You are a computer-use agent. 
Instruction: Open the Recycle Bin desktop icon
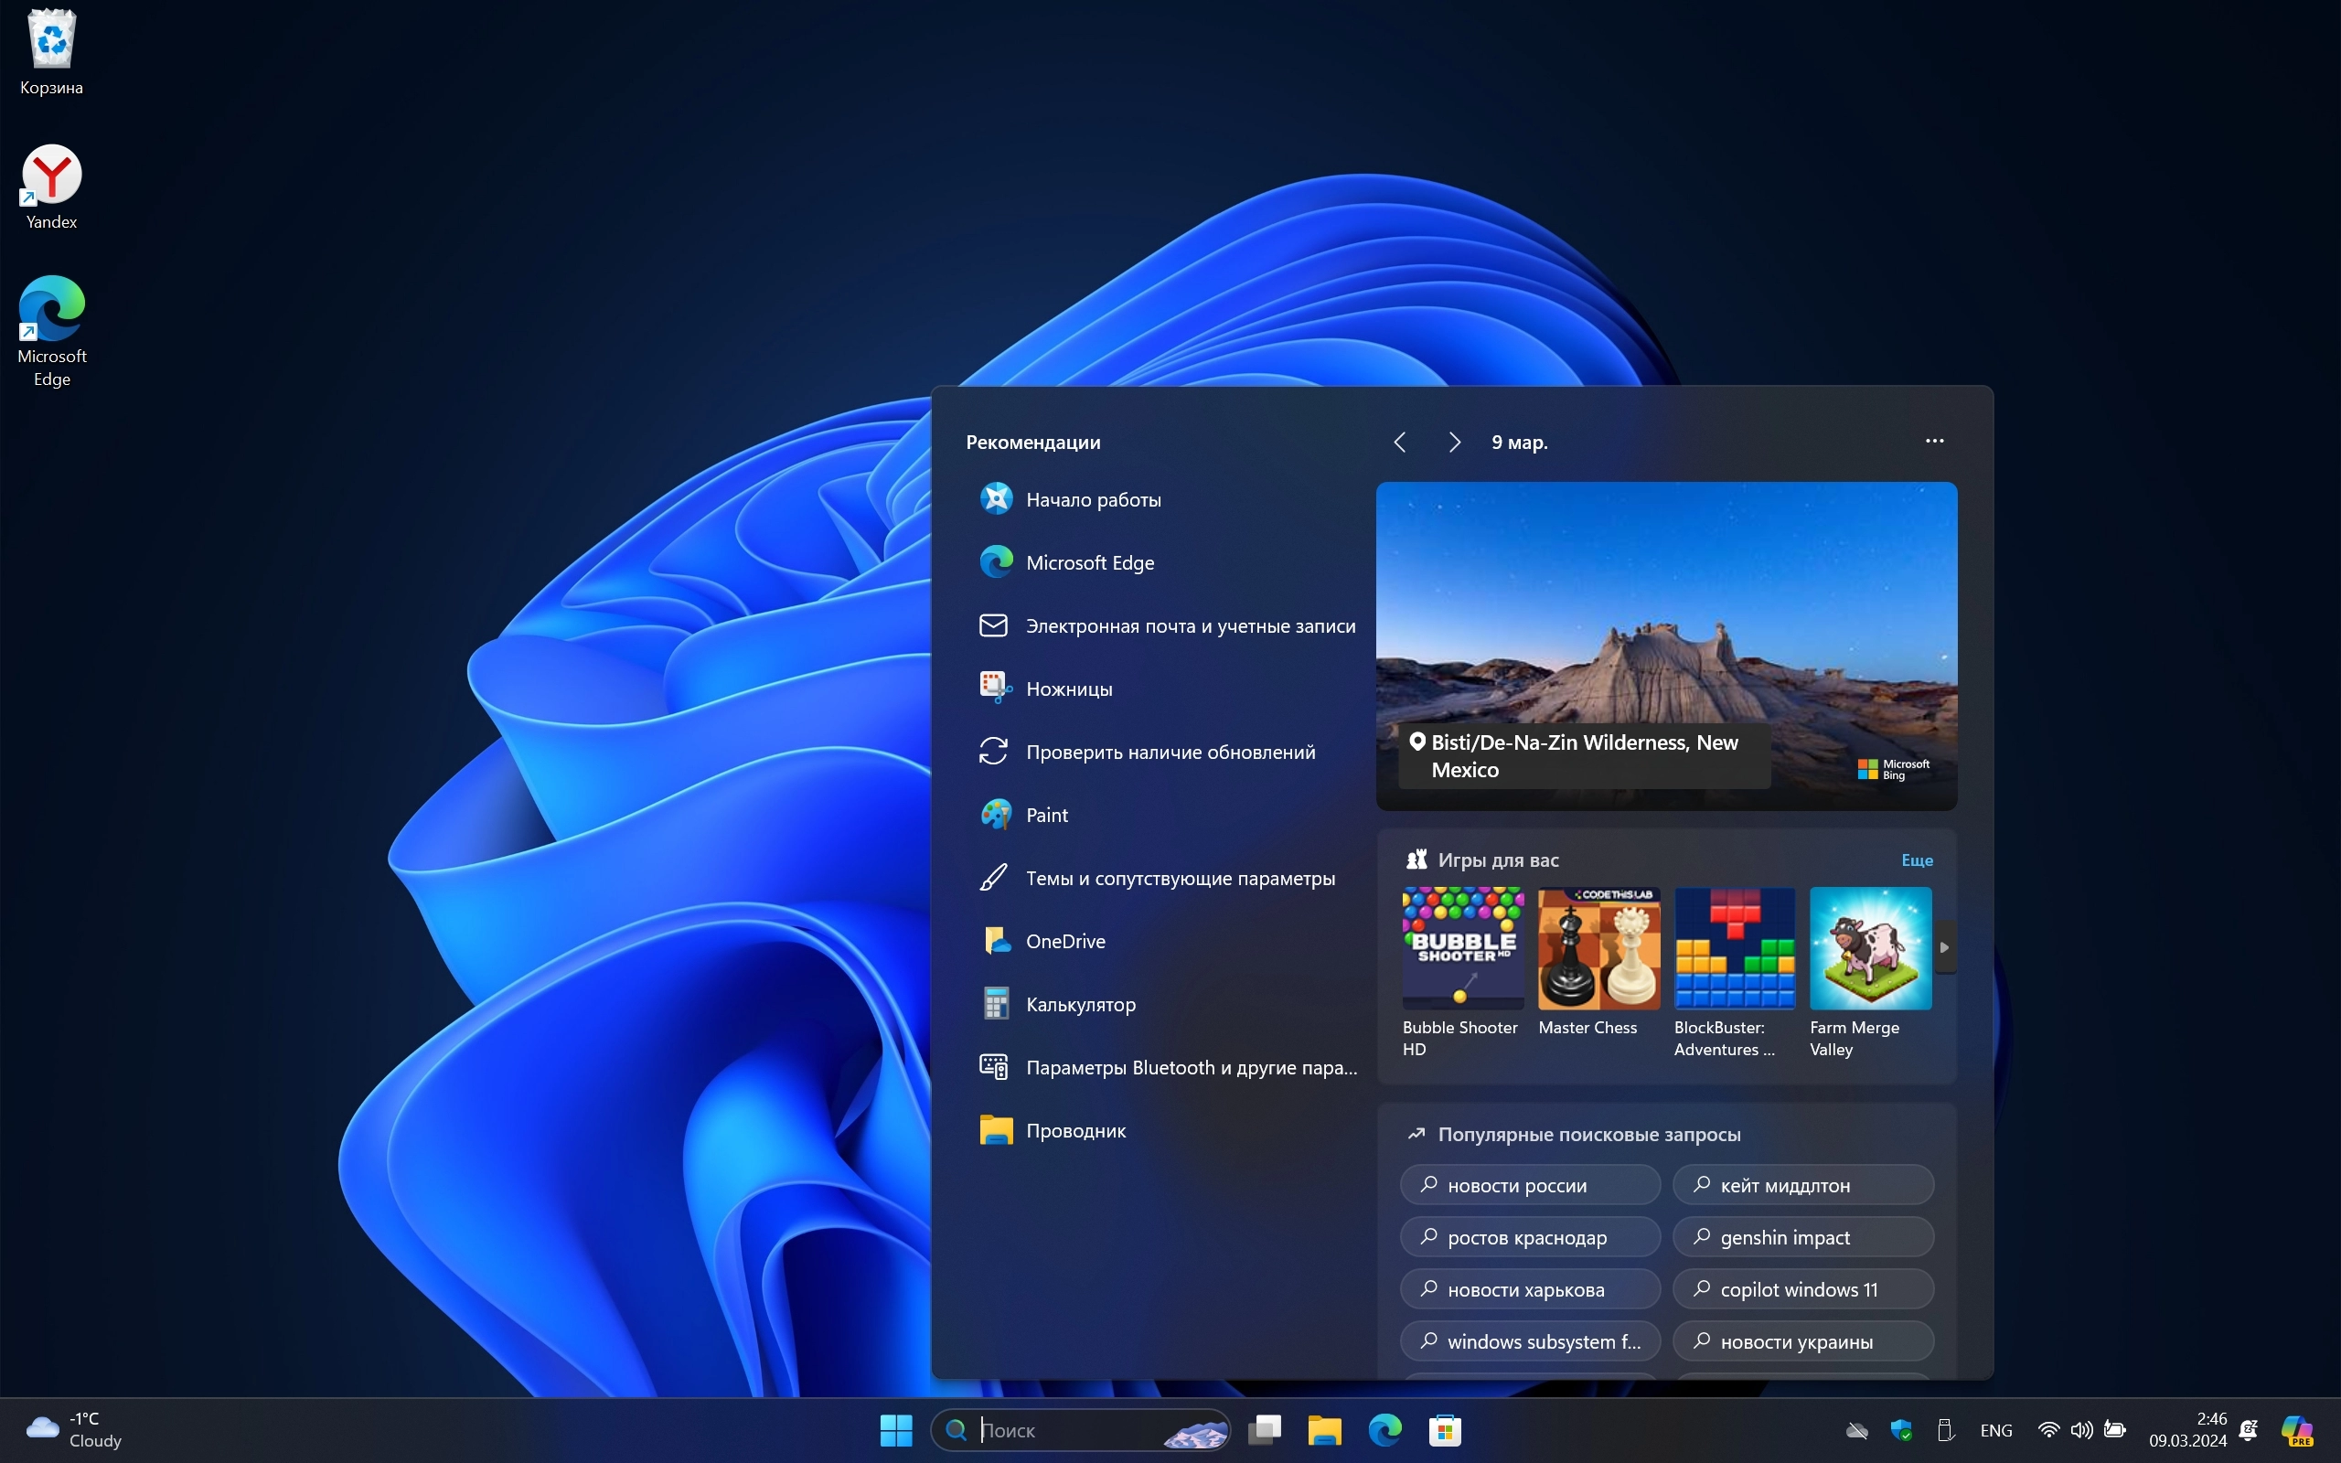pos(51,40)
